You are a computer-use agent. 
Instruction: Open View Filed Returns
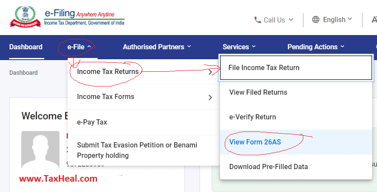pos(258,92)
